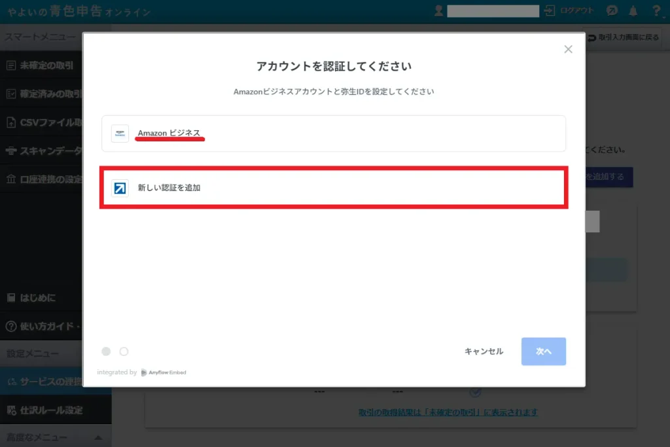Click the キャンセル button
Image resolution: width=670 pixels, height=447 pixels.
484,351
